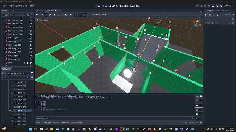The height and width of the screenshot is (132, 236).
Task: Open the Animation bottom panel
Action: pos(65,123)
